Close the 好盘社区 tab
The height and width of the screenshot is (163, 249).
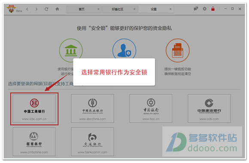[x=134, y=9]
